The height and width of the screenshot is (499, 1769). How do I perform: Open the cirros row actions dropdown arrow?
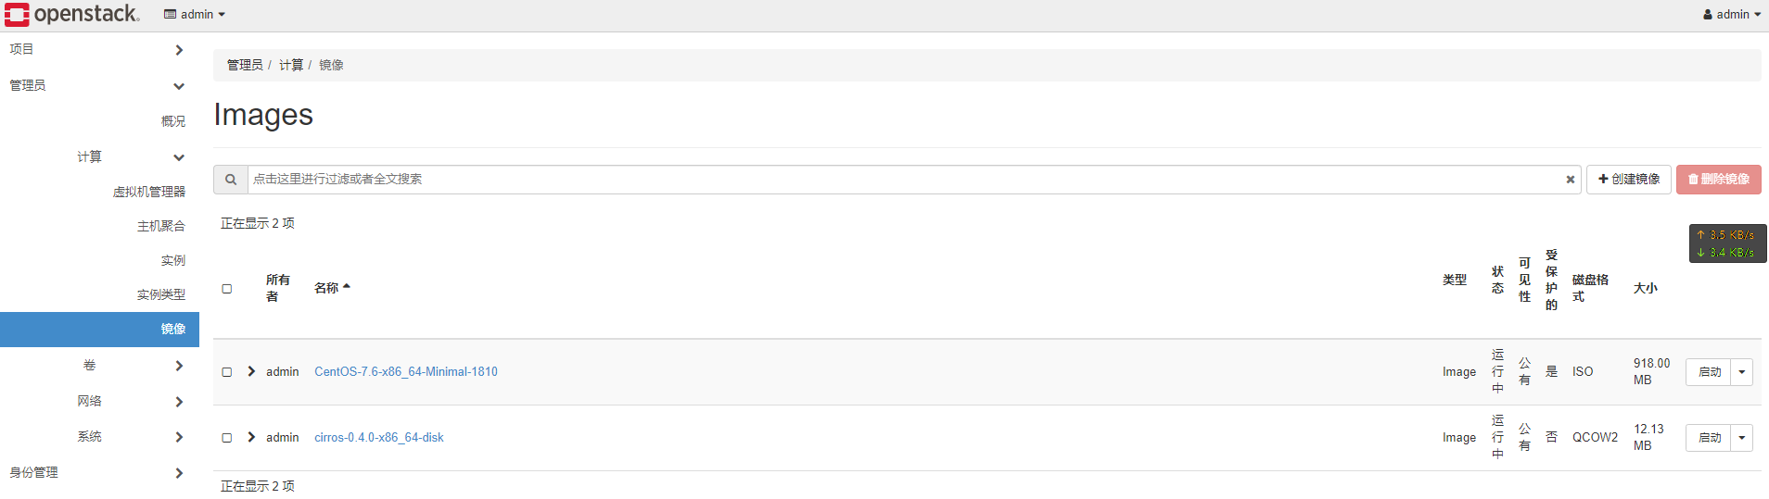click(x=1742, y=438)
